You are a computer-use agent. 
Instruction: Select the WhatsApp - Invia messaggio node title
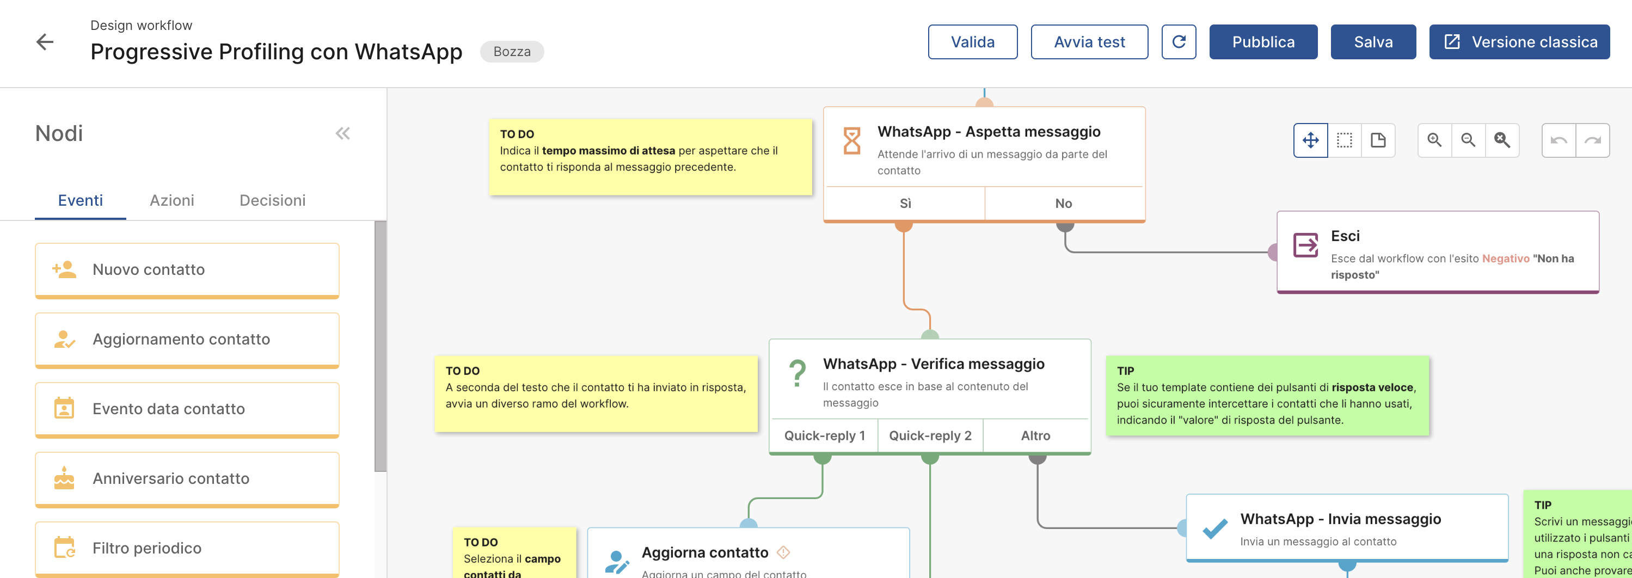click(1341, 519)
